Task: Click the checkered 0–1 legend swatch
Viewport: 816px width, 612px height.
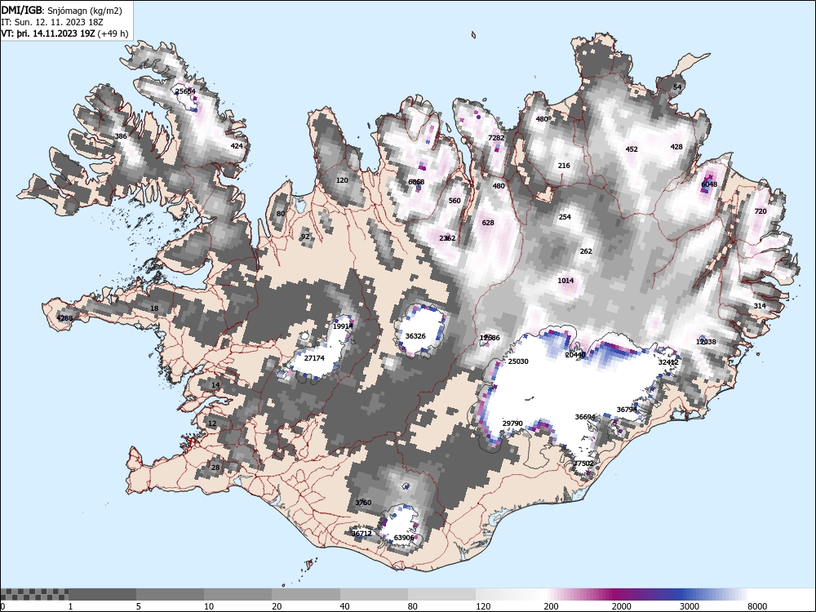Action: (x=34, y=594)
